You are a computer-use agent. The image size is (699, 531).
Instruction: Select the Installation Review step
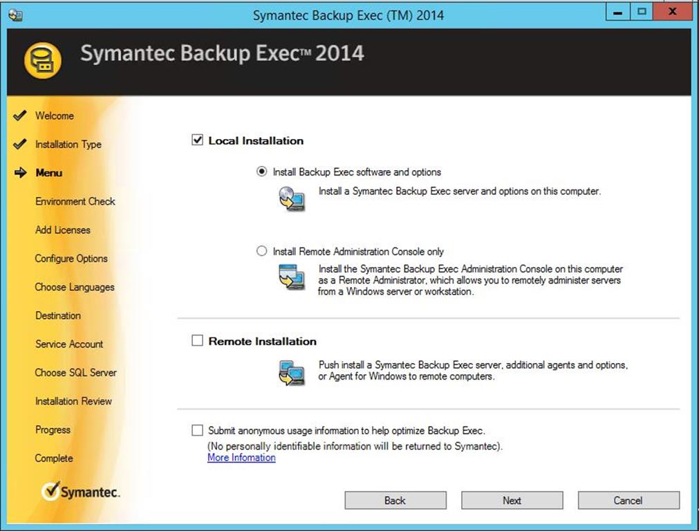click(73, 401)
